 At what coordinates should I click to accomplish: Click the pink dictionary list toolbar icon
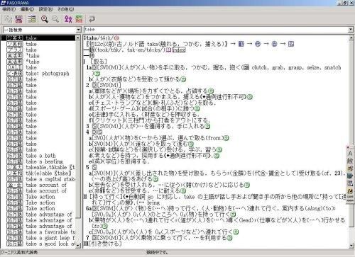18,19
